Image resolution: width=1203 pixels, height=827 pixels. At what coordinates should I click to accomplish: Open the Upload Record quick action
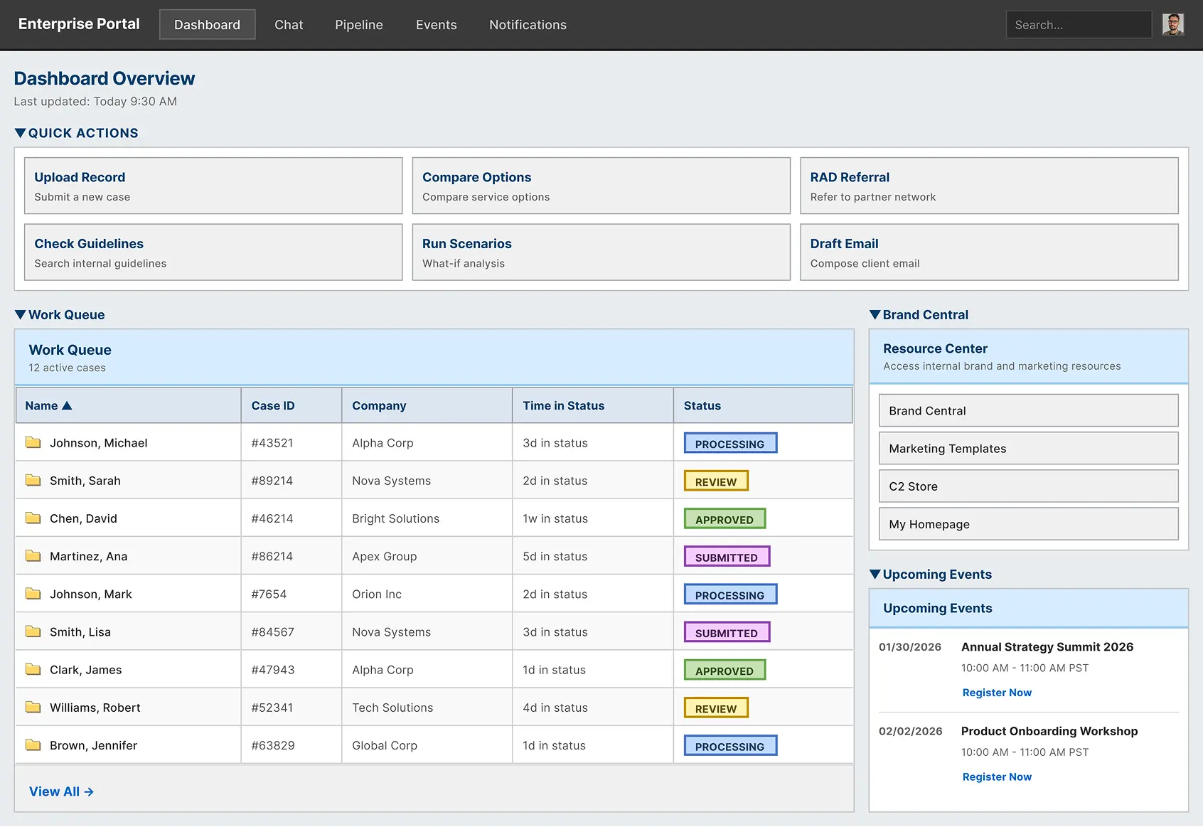pyautogui.click(x=213, y=186)
